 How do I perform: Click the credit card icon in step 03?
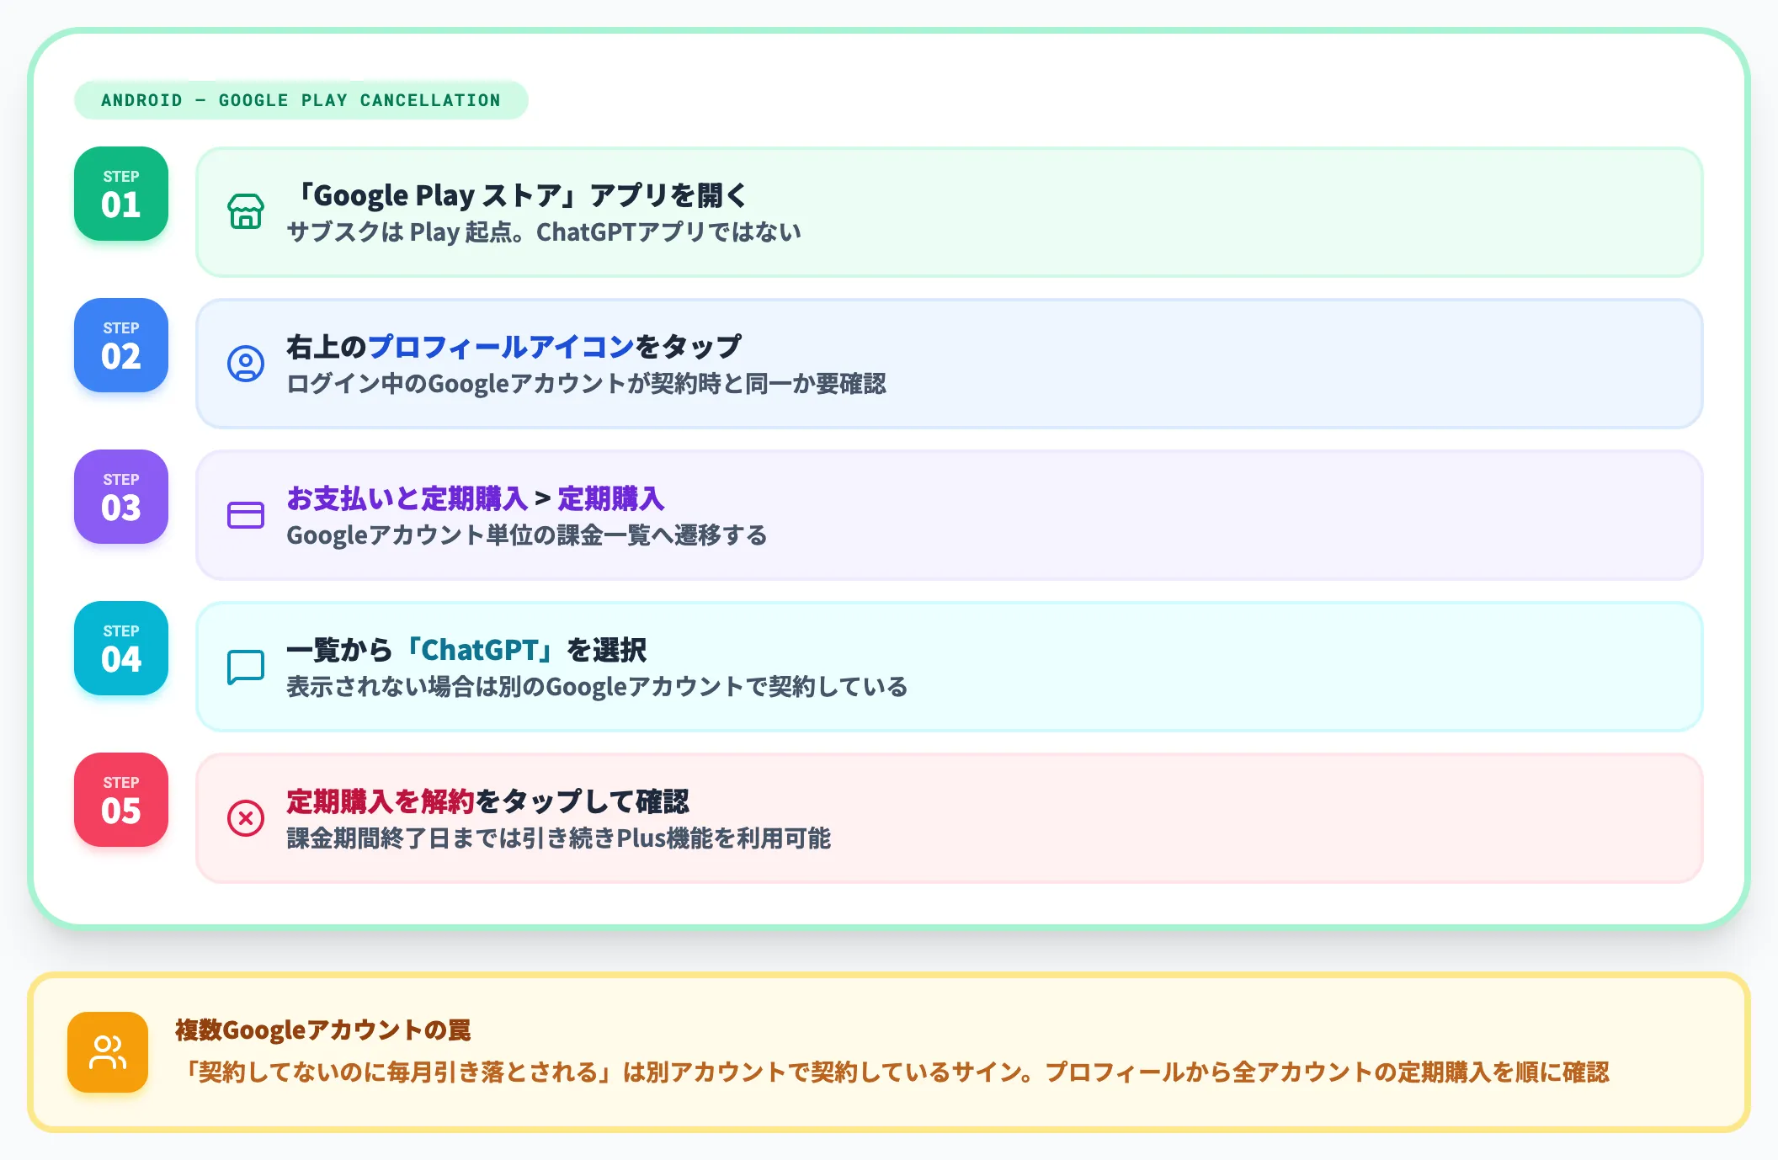tap(246, 515)
